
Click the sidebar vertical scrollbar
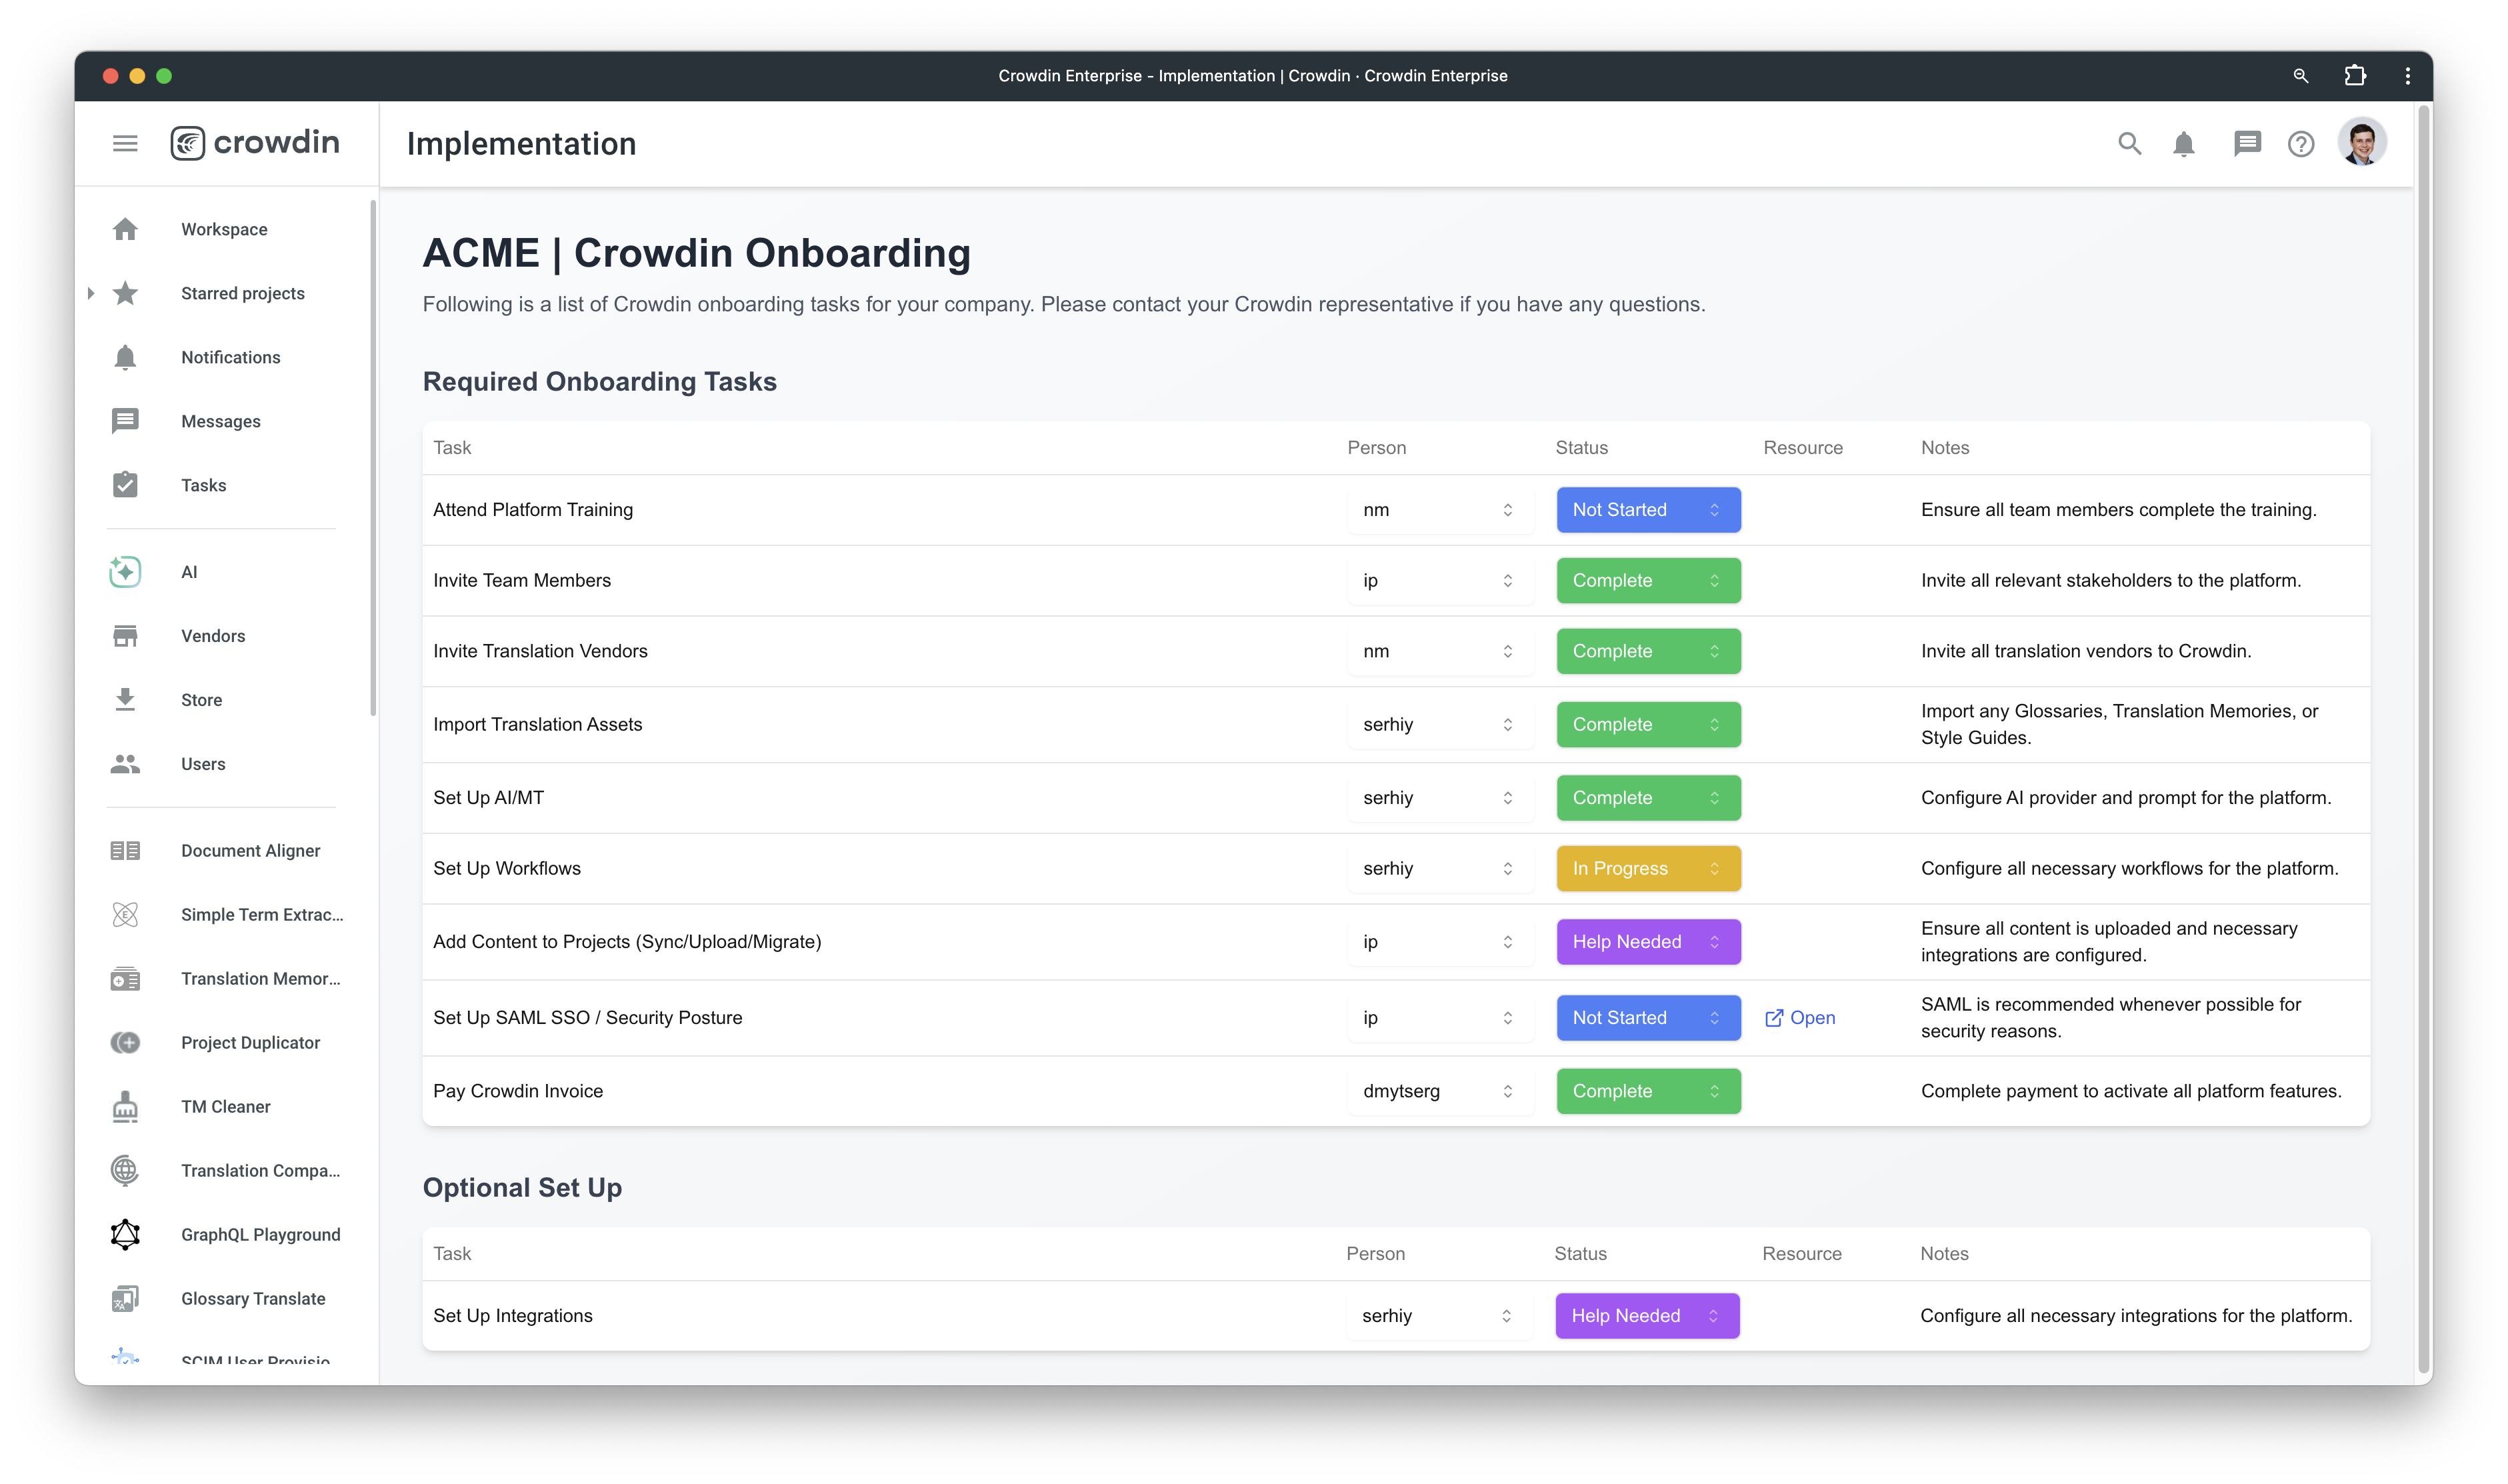point(373,458)
